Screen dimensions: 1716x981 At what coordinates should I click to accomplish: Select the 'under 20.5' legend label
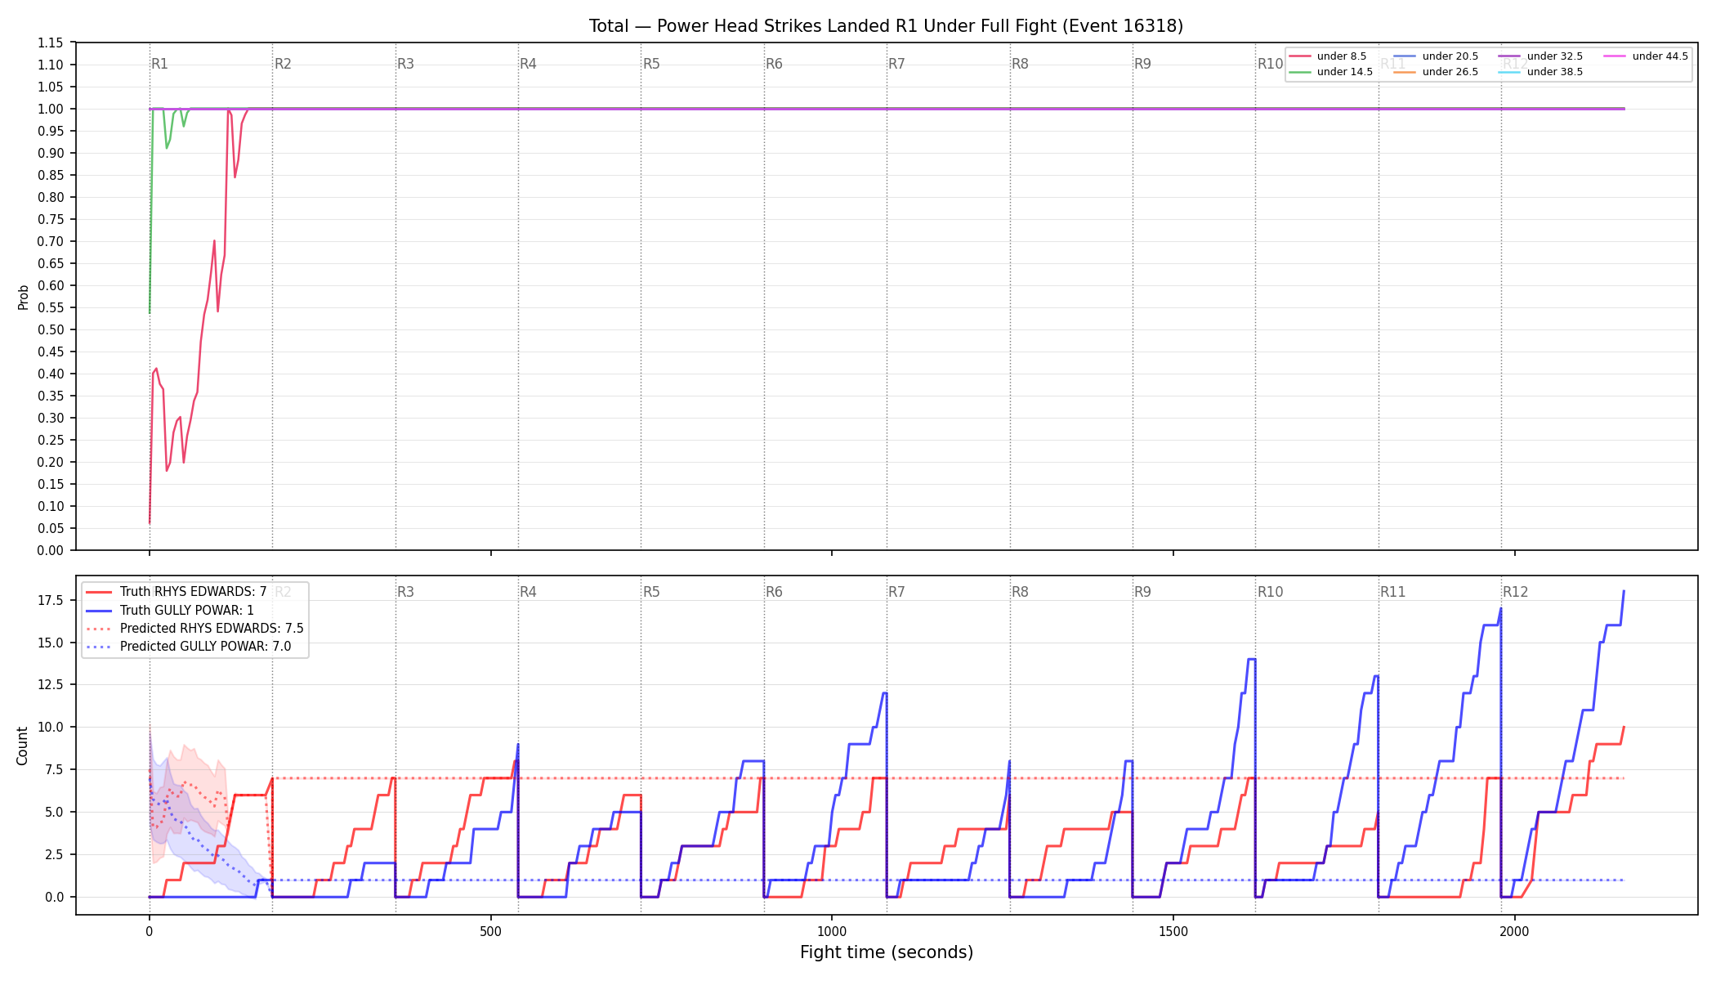[x=1450, y=56]
